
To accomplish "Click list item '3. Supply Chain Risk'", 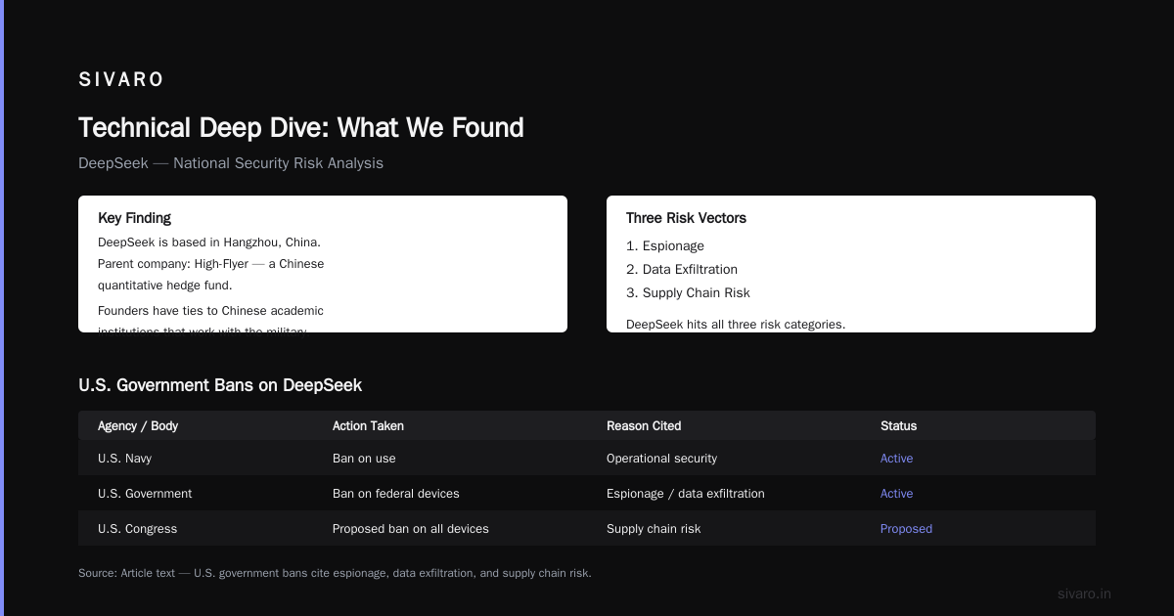I will pyautogui.click(x=688, y=293).
